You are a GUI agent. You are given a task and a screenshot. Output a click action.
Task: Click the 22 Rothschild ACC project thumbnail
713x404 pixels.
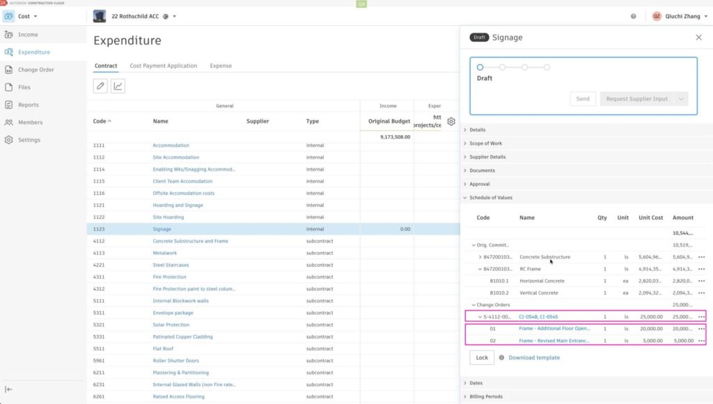[100, 17]
